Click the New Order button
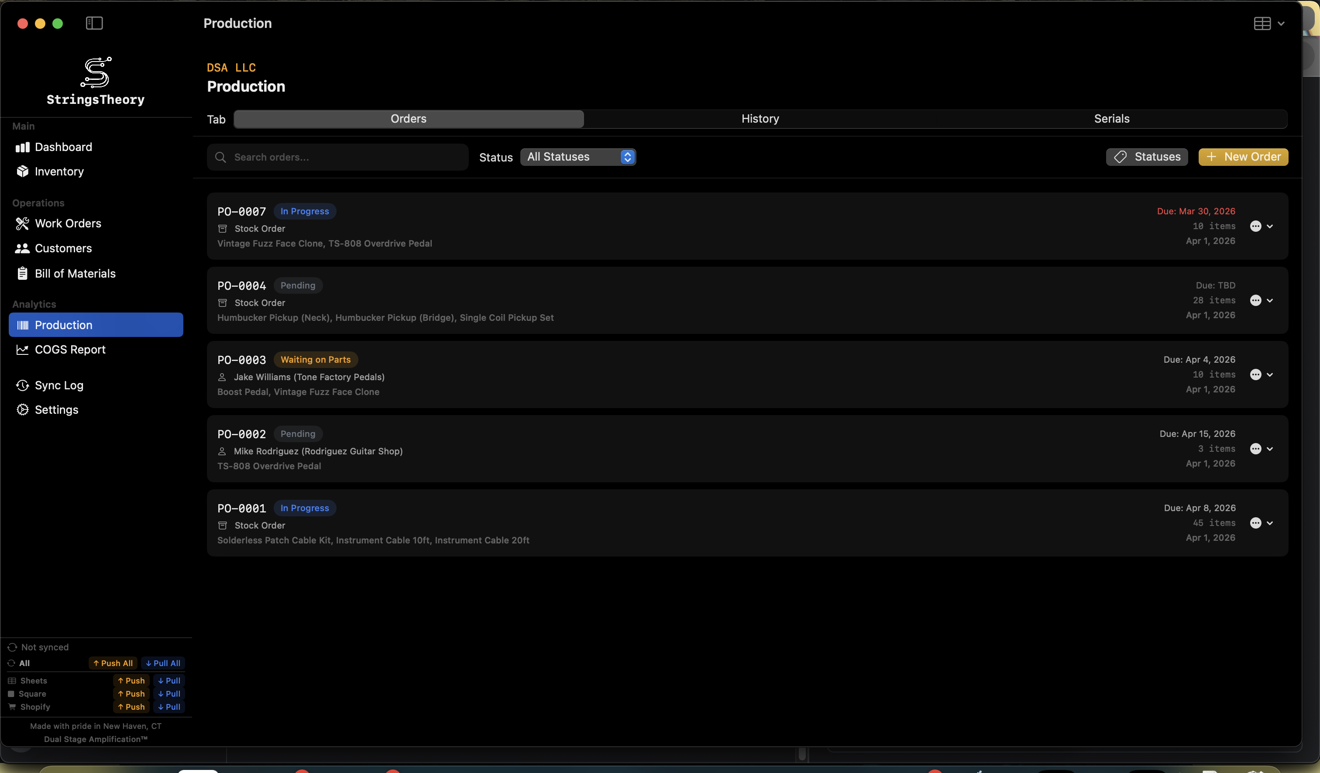 click(x=1243, y=157)
